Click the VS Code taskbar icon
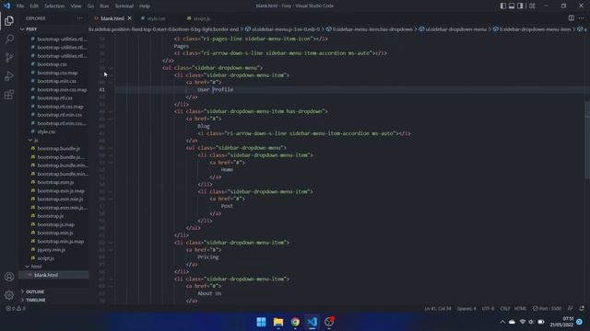The width and height of the screenshot is (590, 331). (x=312, y=322)
